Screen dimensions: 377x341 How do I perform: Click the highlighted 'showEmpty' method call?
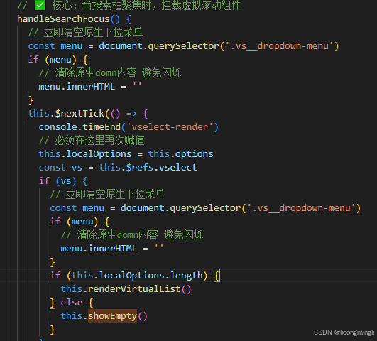click(x=112, y=315)
